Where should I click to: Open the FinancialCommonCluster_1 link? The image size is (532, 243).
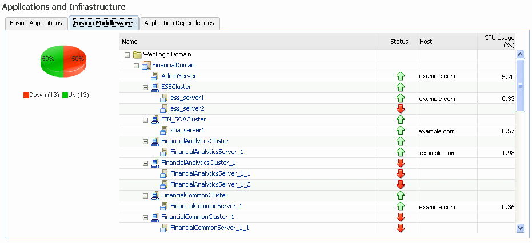click(x=198, y=217)
